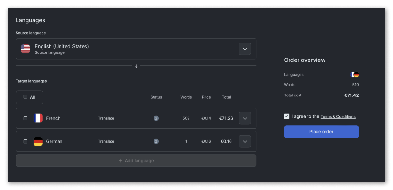Click the German total €0.16 in bold
This screenshot has width=393, height=190.
226,141
